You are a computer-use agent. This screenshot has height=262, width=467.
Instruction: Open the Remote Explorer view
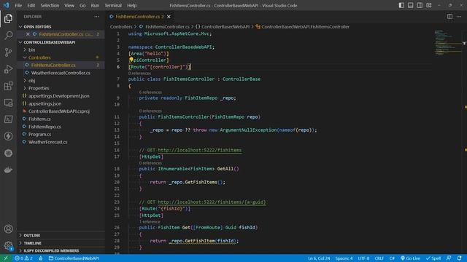(x=8, y=103)
